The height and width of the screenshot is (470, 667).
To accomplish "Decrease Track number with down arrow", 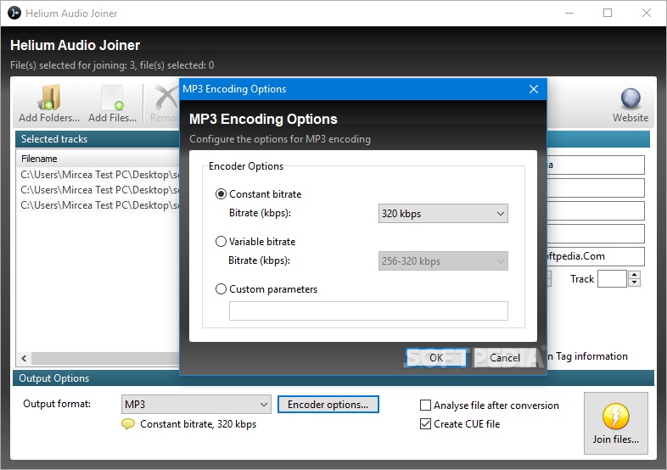I will click(634, 283).
